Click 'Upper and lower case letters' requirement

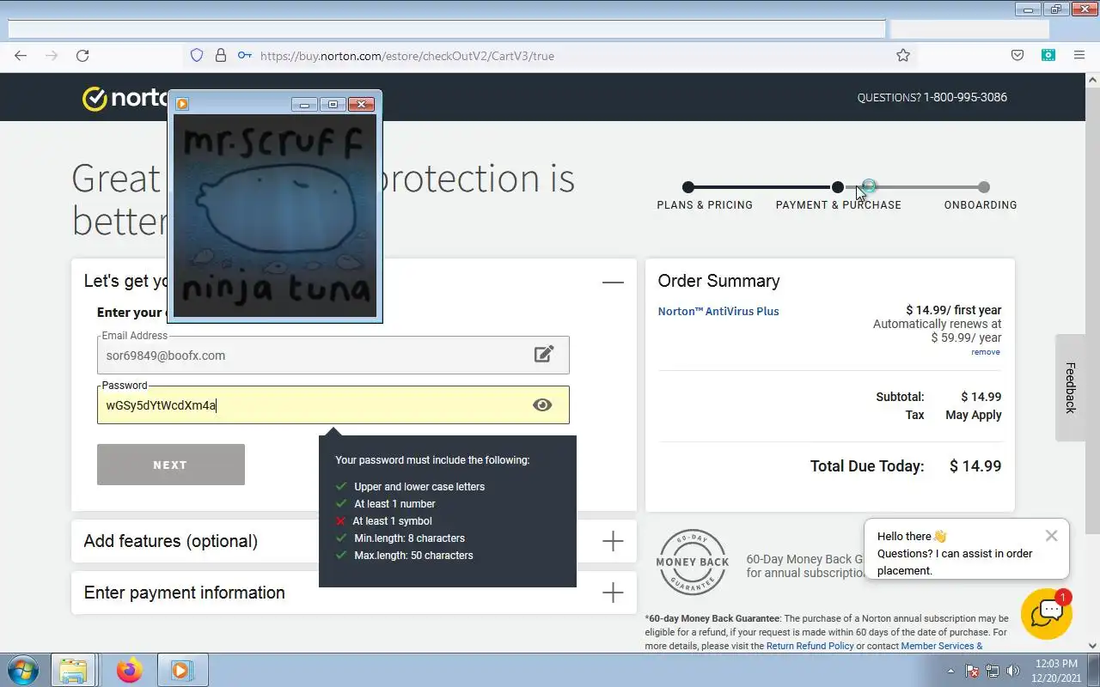(419, 487)
